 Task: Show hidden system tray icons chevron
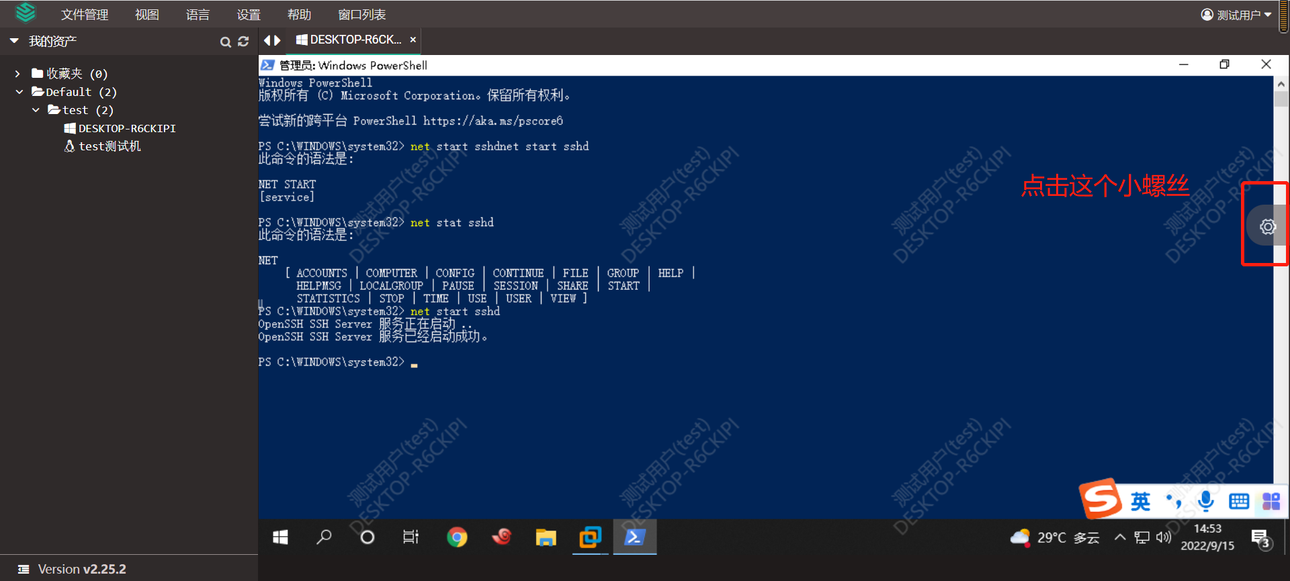coord(1120,537)
